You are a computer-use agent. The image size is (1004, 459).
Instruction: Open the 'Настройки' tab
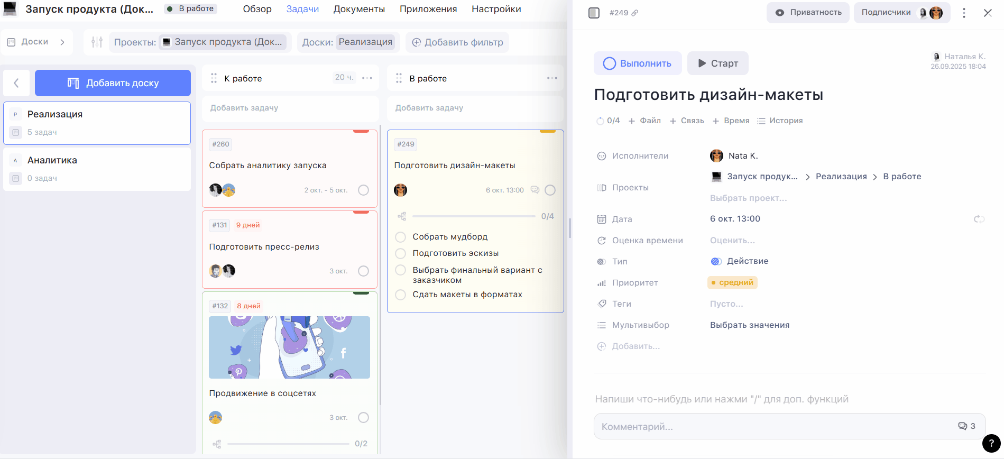496,9
